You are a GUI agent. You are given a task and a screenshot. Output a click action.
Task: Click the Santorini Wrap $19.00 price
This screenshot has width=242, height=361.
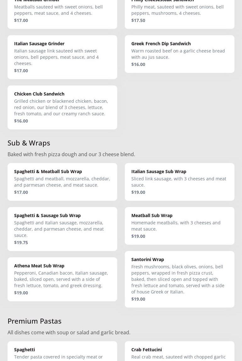tap(138, 299)
